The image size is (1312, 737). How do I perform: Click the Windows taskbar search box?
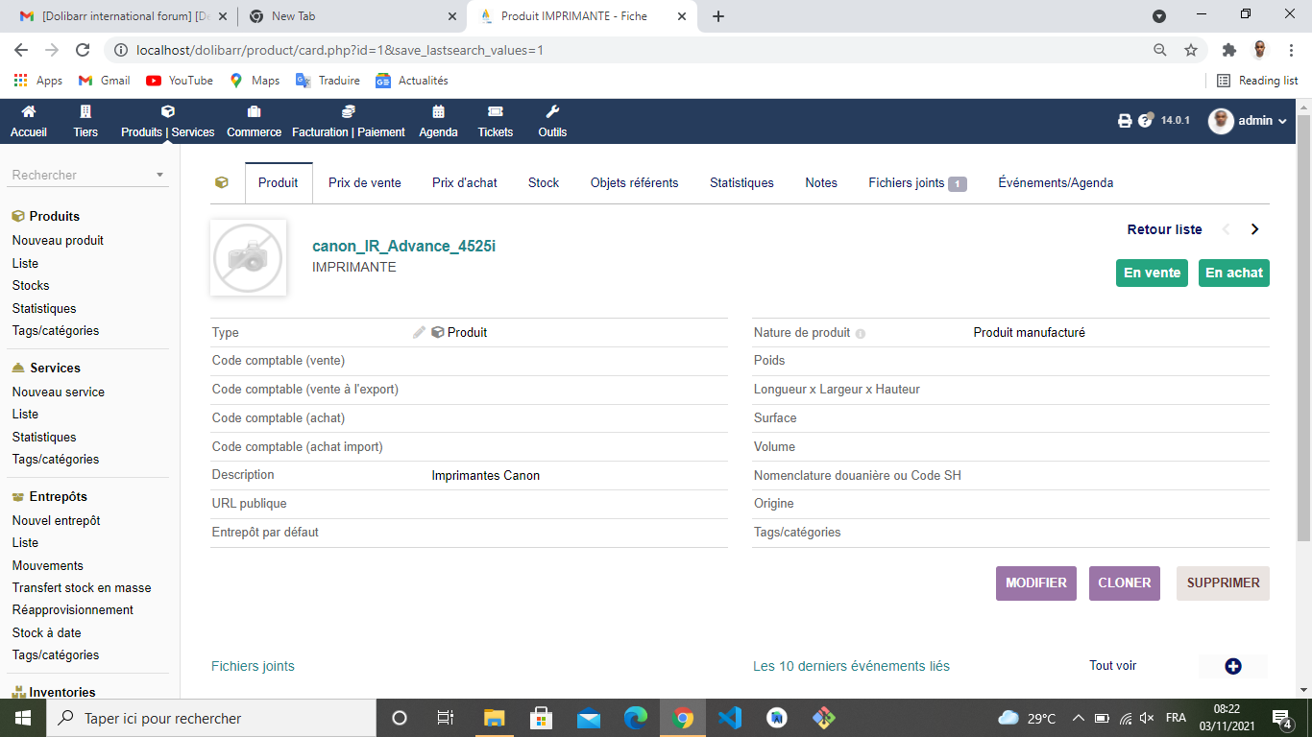210,718
